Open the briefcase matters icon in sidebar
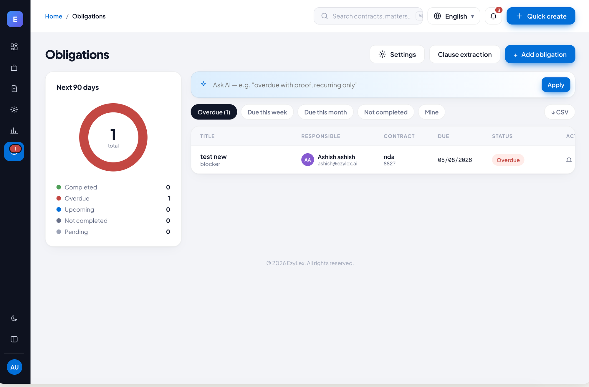The width and height of the screenshot is (589, 387). [x=14, y=68]
